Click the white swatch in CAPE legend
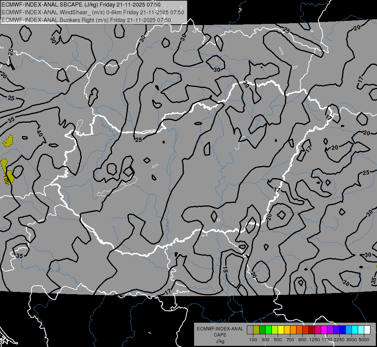This screenshot has width=377, height=347. 367,330
